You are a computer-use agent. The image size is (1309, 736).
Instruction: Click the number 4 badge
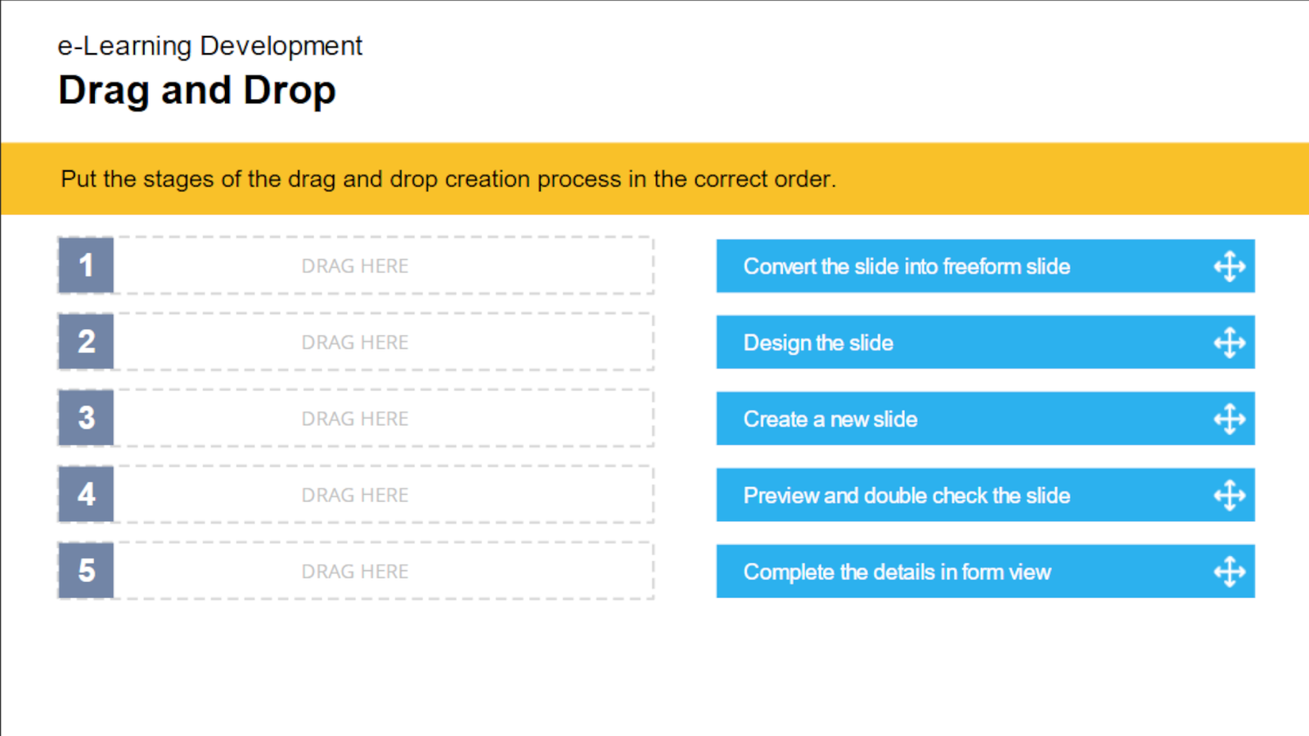point(86,494)
